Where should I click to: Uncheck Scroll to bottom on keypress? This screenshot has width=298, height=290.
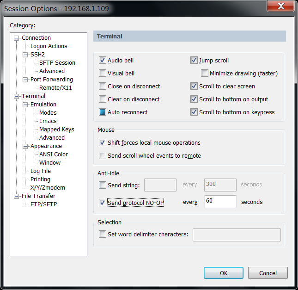click(x=194, y=112)
